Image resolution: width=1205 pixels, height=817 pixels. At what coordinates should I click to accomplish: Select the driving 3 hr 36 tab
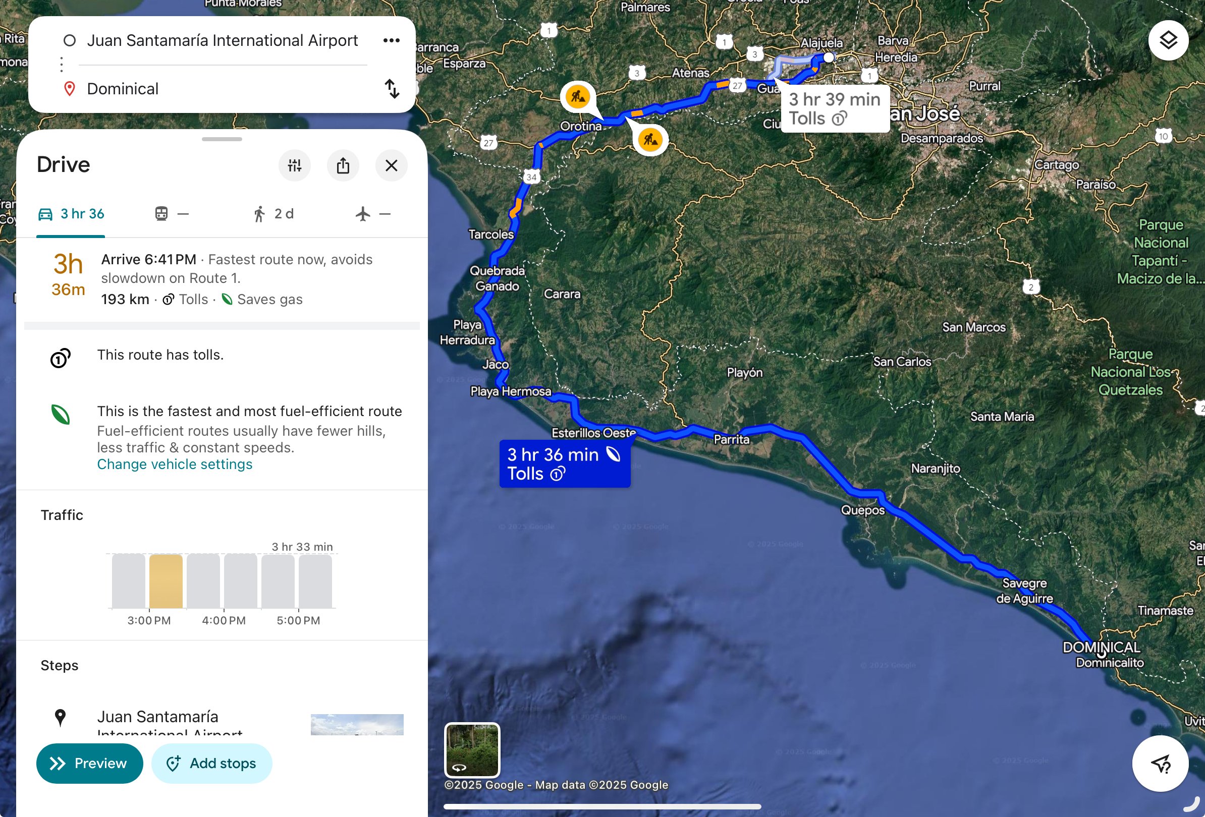pos(71,214)
